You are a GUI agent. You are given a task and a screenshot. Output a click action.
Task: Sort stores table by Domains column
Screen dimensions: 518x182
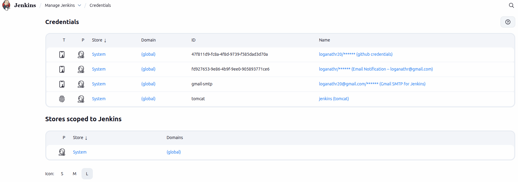click(x=175, y=138)
